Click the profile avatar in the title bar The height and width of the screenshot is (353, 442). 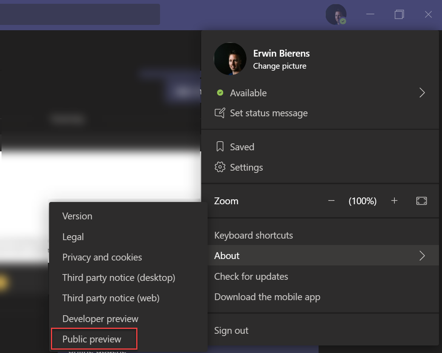336,14
